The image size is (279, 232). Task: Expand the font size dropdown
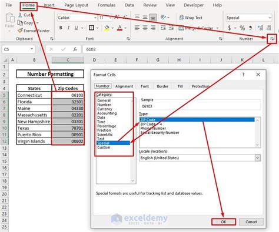click(110, 18)
